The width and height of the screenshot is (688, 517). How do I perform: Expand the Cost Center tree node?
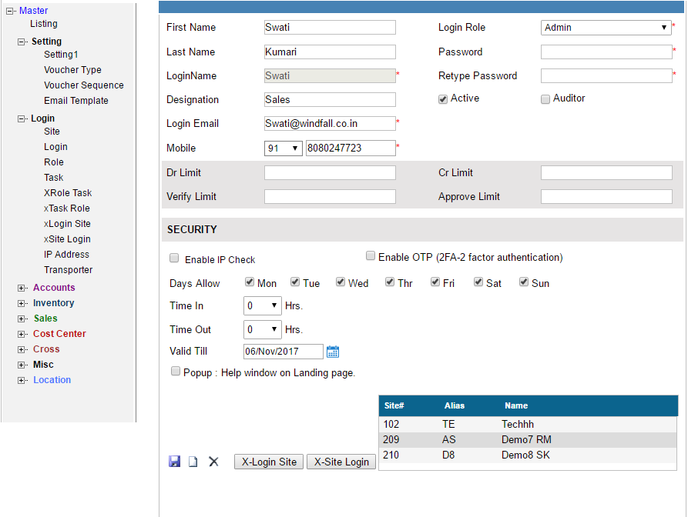coord(21,335)
